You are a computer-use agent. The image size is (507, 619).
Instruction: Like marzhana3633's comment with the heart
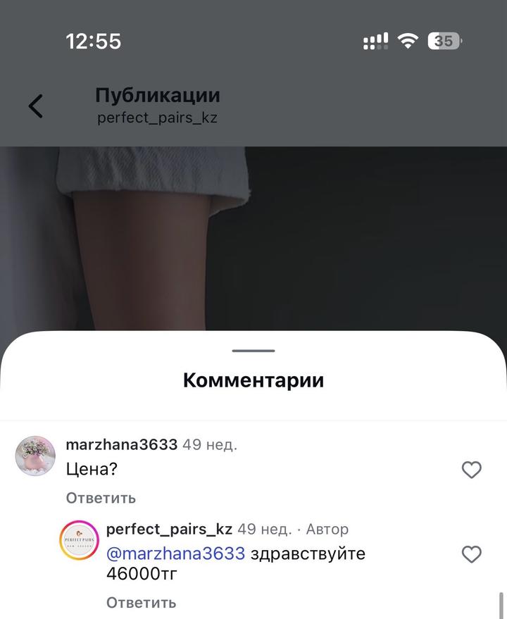point(472,470)
